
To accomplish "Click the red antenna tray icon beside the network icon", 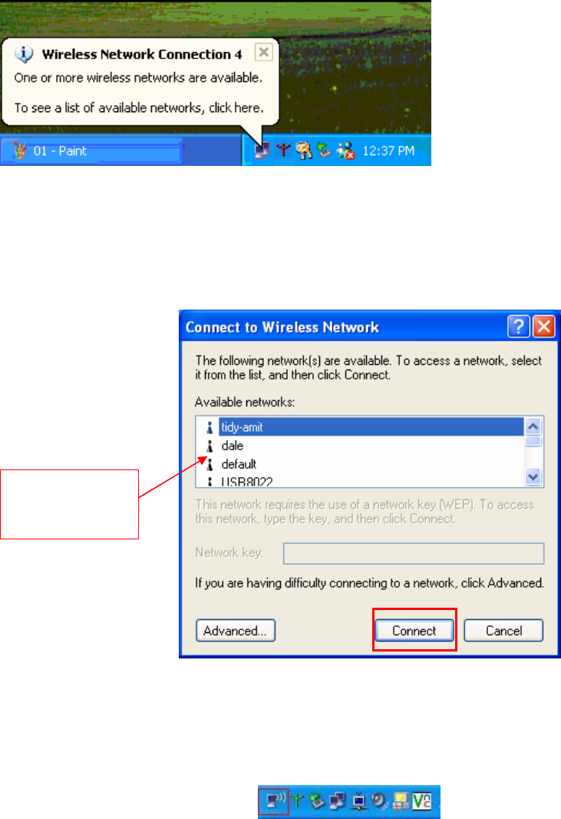I will [x=283, y=151].
